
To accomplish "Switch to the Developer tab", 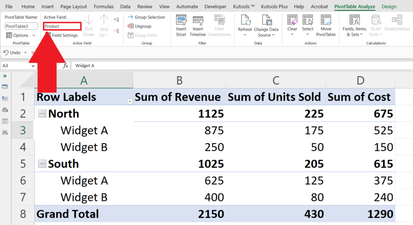I will pos(215,6).
